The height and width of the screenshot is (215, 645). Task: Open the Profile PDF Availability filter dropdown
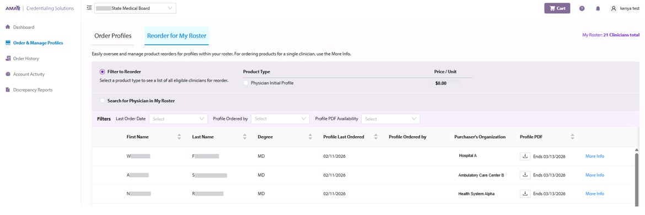[391, 119]
